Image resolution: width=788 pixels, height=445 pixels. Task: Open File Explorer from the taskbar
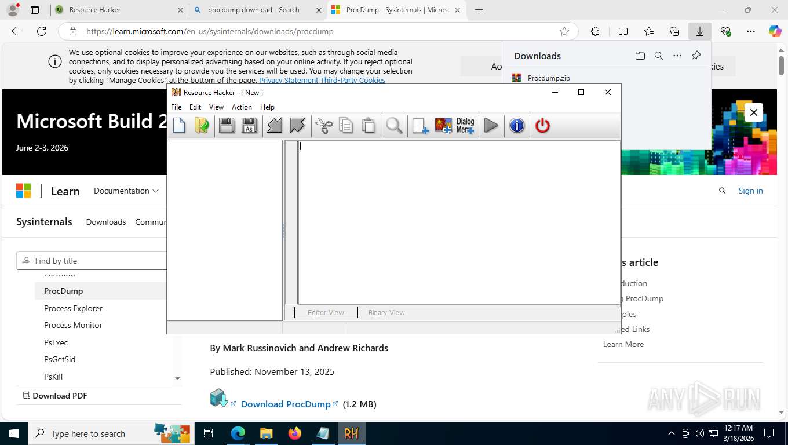tap(267, 433)
